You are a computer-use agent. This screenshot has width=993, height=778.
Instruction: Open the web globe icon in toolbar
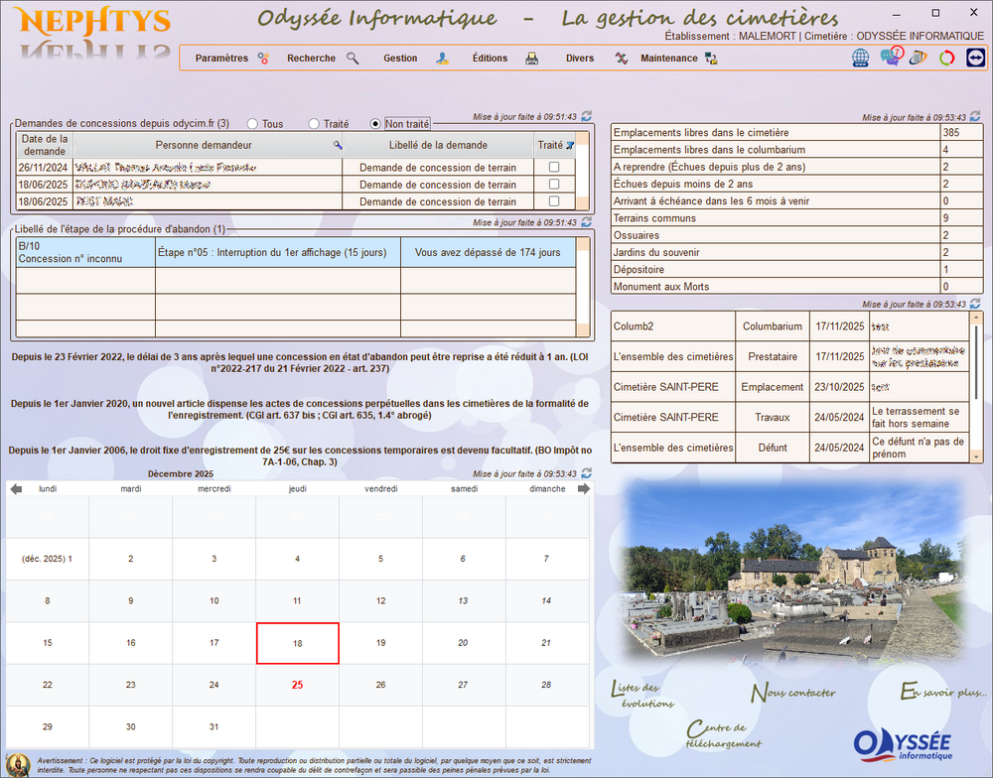[861, 58]
